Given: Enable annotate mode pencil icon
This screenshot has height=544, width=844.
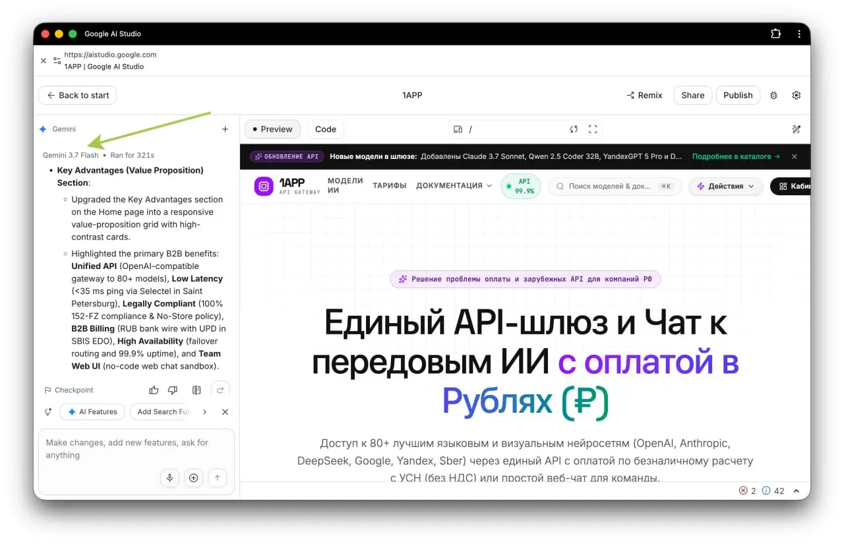Looking at the screenshot, I should tap(797, 129).
